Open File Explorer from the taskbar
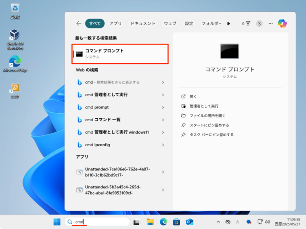The image size is (306, 229). (150, 222)
